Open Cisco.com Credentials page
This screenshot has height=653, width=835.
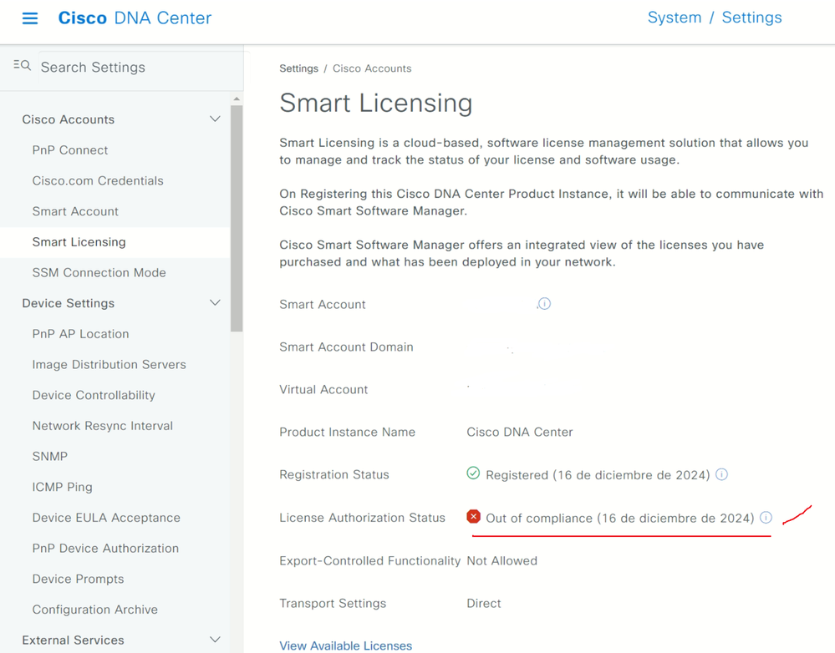(x=98, y=180)
